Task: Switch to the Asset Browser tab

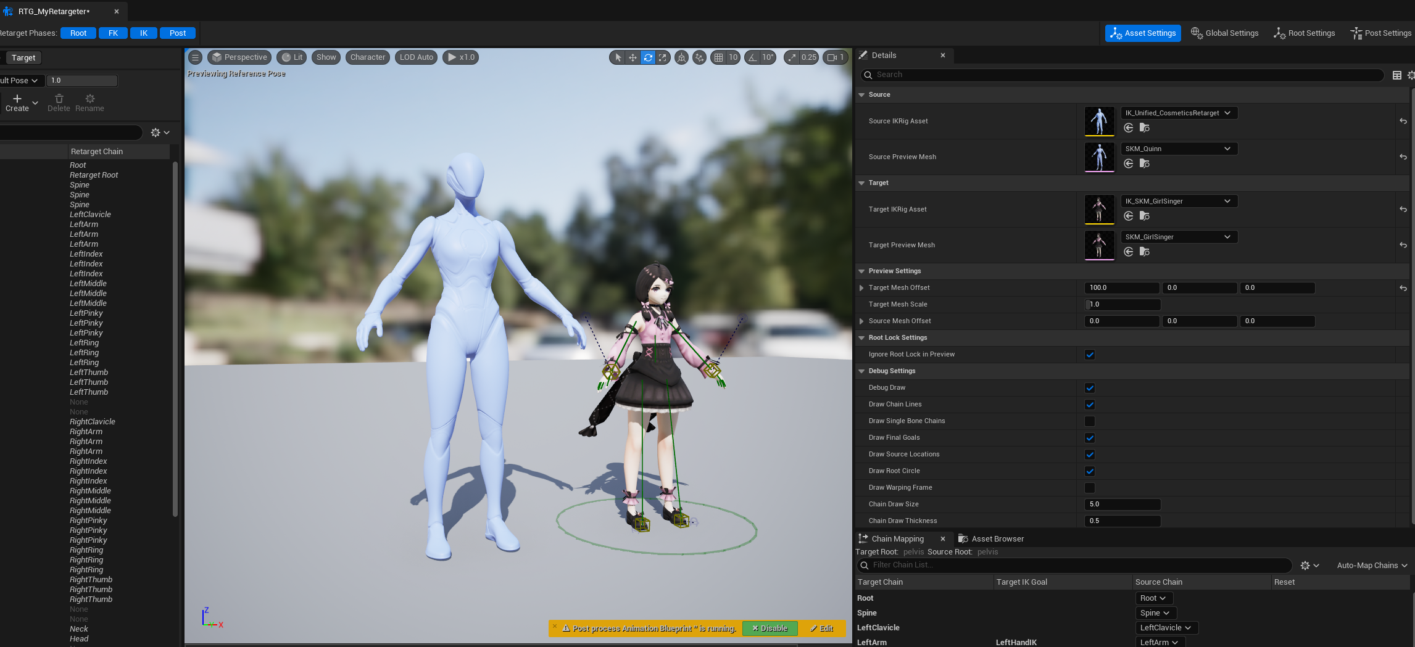Action: click(x=991, y=539)
